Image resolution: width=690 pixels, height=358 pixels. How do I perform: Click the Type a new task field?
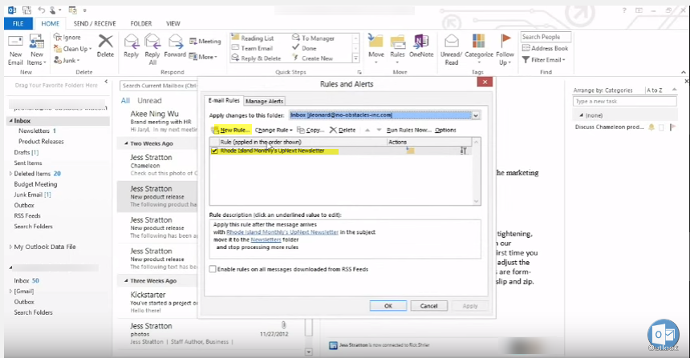(624, 102)
